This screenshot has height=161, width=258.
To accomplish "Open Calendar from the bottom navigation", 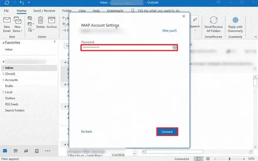I will tap(16, 151).
